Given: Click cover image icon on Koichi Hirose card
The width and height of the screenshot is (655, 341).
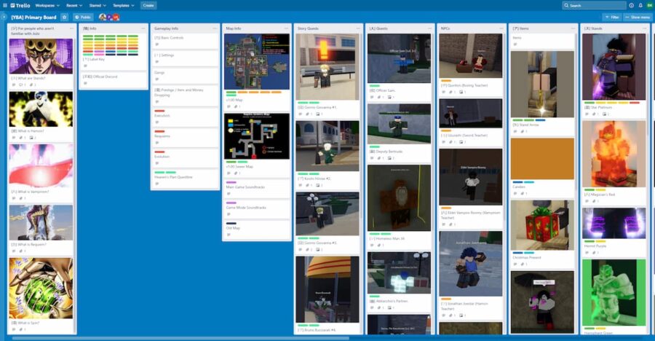Looking at the screenshot, I should [319, 185].
